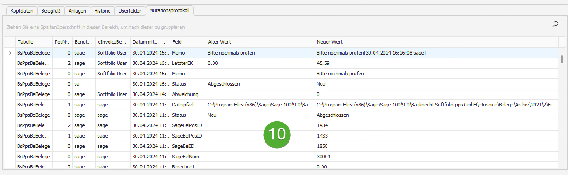This screenshot has height=175, width=568.
Task: Sort by the Alter Wert column header
Action: point(260,42)
